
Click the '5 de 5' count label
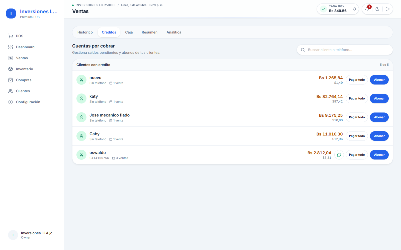pos(384,65)
